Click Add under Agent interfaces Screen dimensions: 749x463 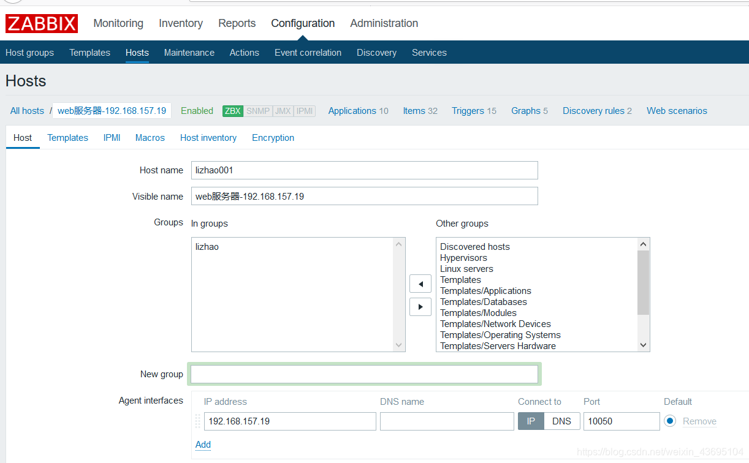(203, 445)
